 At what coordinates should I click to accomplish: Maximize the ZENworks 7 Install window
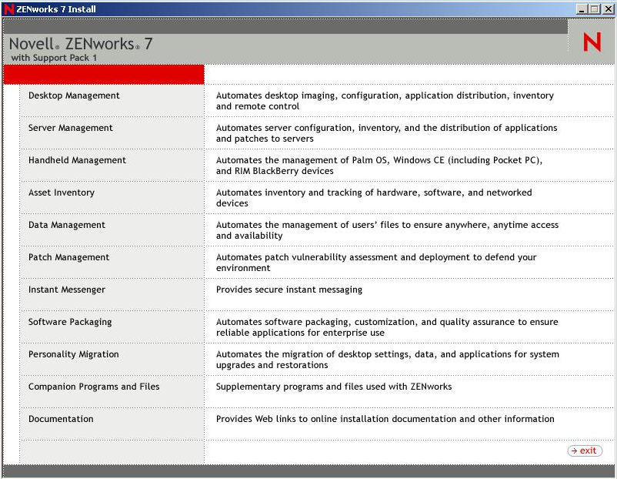[595, 9]
